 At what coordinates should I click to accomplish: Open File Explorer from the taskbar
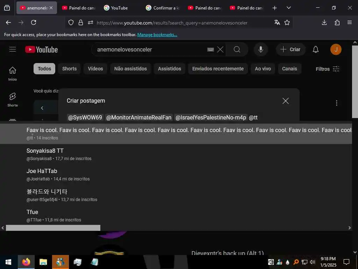[43, 262]
